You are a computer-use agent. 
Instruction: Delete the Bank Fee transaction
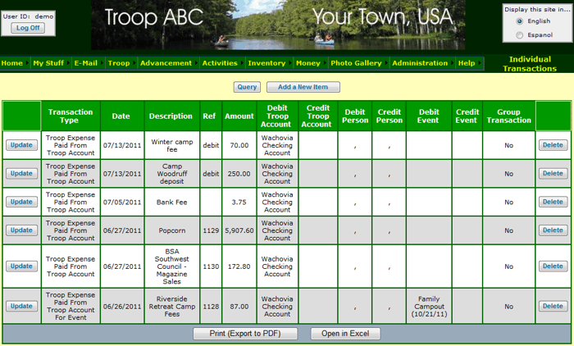coord(553,202)
